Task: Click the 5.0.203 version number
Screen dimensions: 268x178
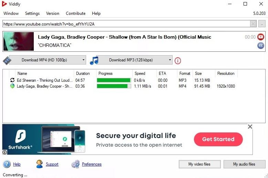Action: [x=259, y=13]
